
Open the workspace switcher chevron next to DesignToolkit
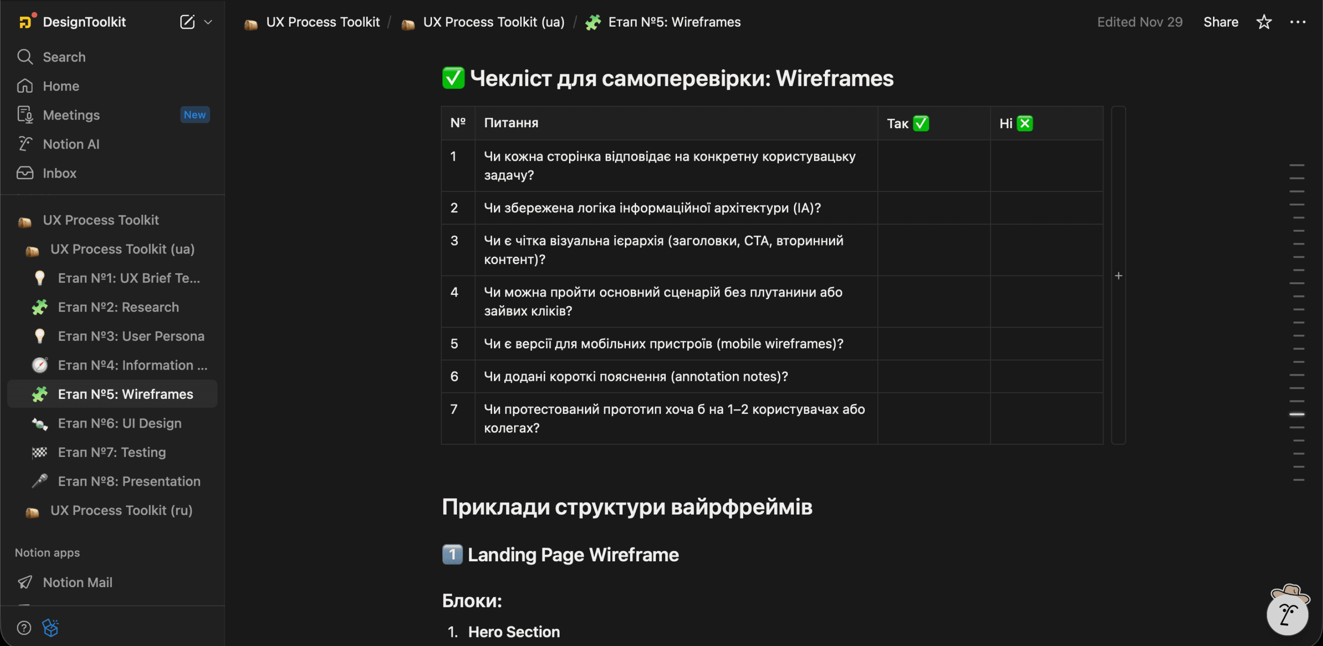click(x=208, y=22)
